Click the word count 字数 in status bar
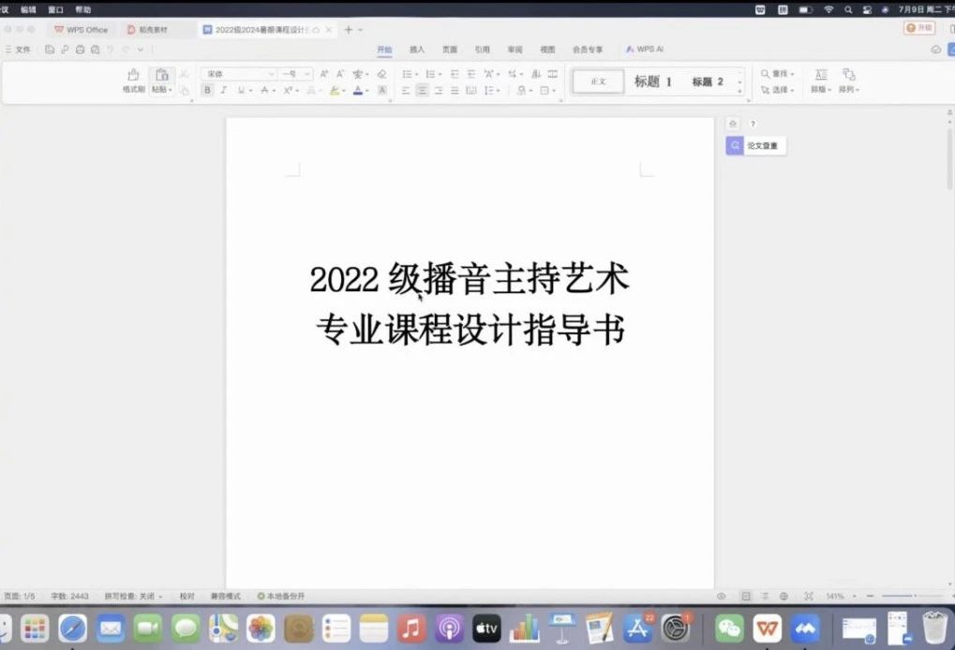 click(x=70, y=597)
